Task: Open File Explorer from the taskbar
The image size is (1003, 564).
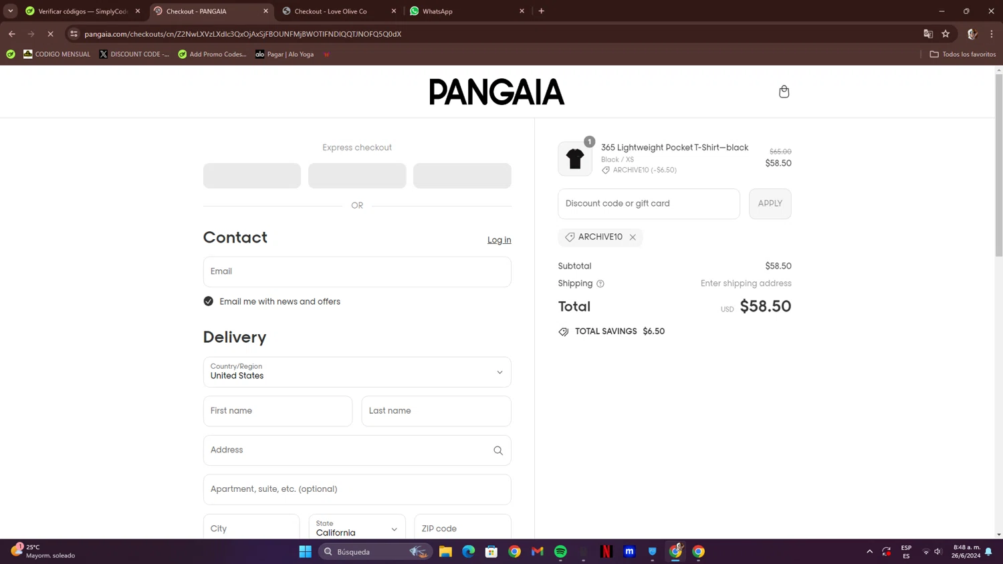Action: click(x=445, y=552)
